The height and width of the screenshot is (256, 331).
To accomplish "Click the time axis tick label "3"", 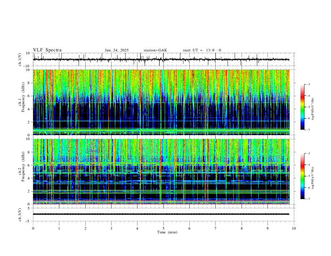I will [111, 228].
